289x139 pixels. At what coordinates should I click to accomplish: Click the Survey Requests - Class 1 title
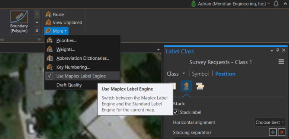coord(221,62)
